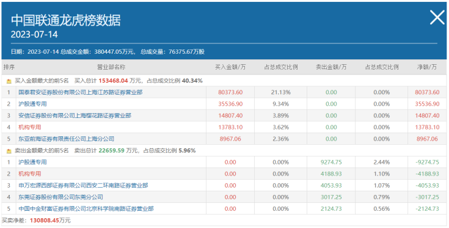Image resolution: width=449 pixels, height=228 pixels.
Task: Open 机构专用 in the 4188.93 sell row
Action: tap(30, 174)
